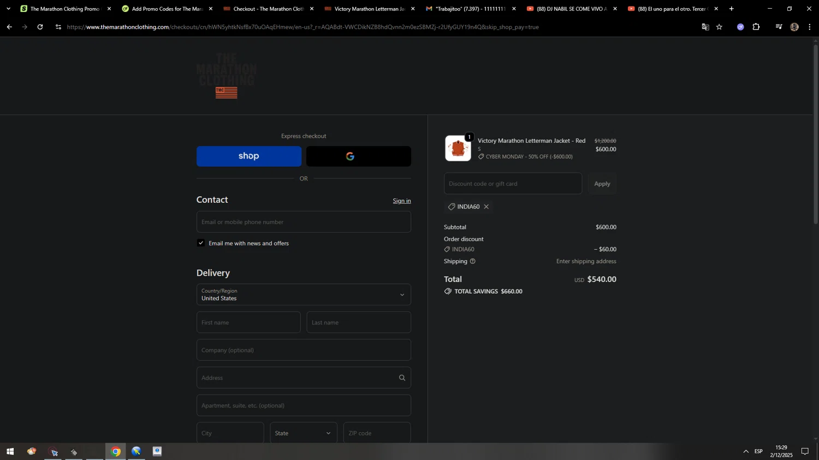The image size is (819, 460).
Task: Click the Victory Marathon jacket thumbnail
Action: (458, 148)
